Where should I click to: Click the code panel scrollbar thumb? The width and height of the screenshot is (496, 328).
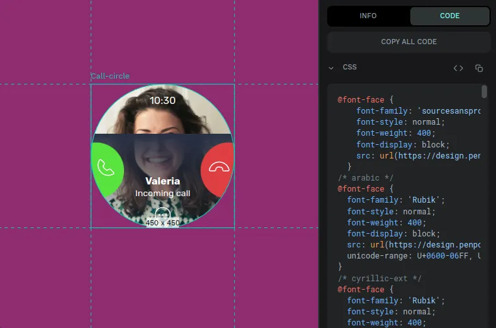coord(484,92)
